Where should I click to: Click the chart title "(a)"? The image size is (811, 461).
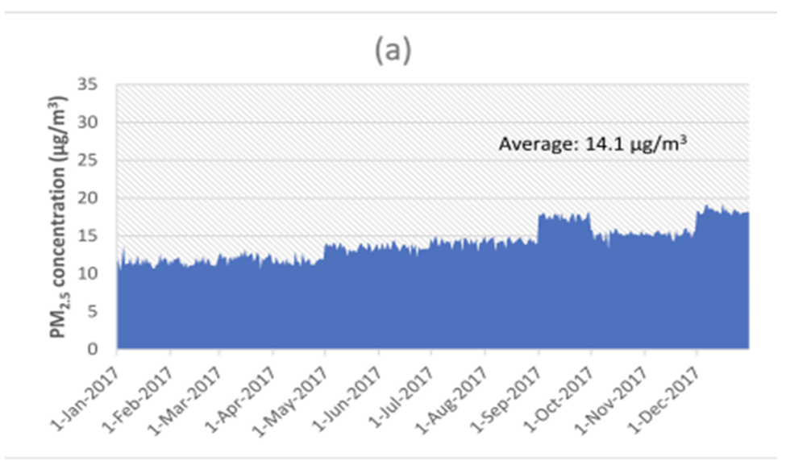point(393,50)
